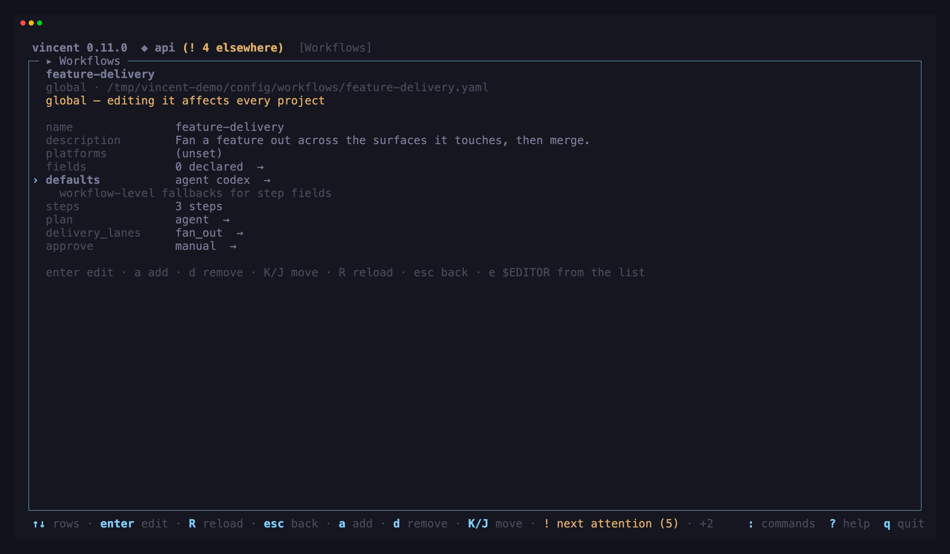Image resolution: width=950 pixels, height=554 pixels.
Task: Click the global editing warning line
Action: pos(185,101)
